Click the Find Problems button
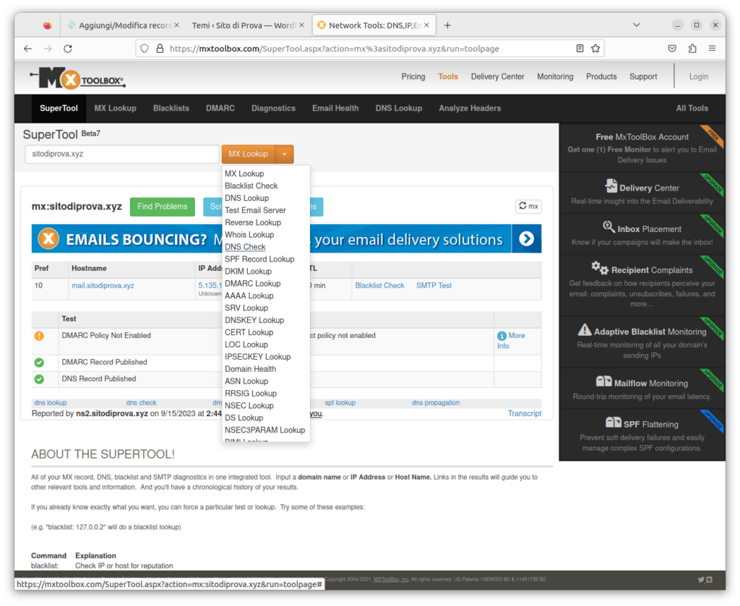The width and height of the screenshot is (740, 606). click(163, 207)
